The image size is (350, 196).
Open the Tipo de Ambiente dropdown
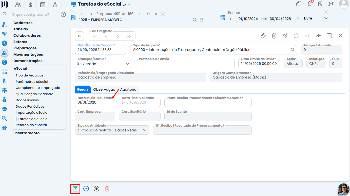112,130
